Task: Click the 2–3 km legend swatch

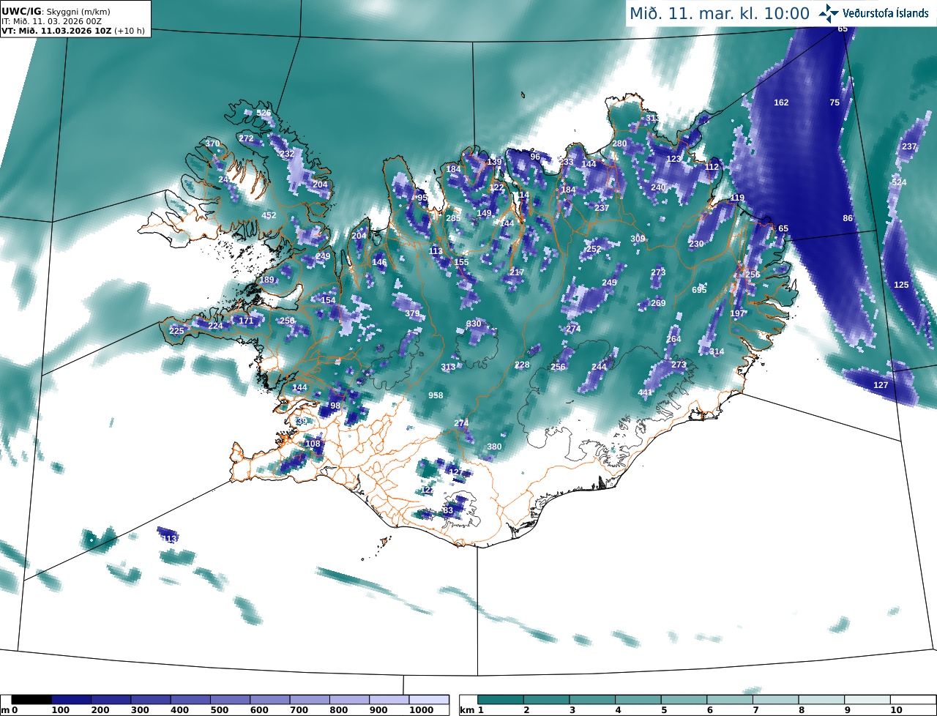Action: point(547,700)
